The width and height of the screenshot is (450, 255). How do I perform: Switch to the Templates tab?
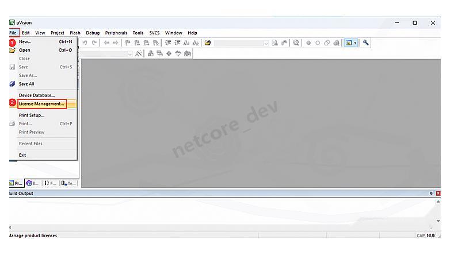point(68,183)
